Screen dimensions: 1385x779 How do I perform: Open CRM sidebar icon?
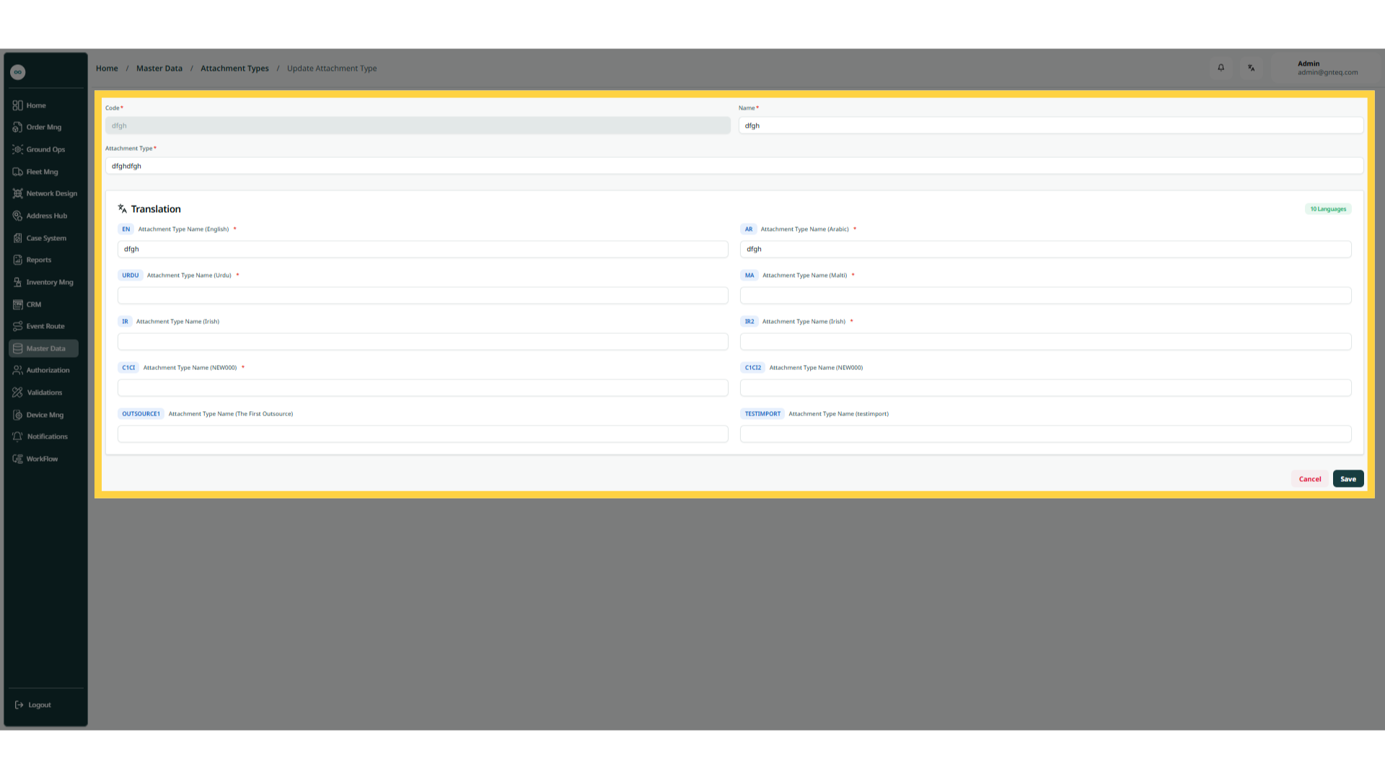coord(17,304)
